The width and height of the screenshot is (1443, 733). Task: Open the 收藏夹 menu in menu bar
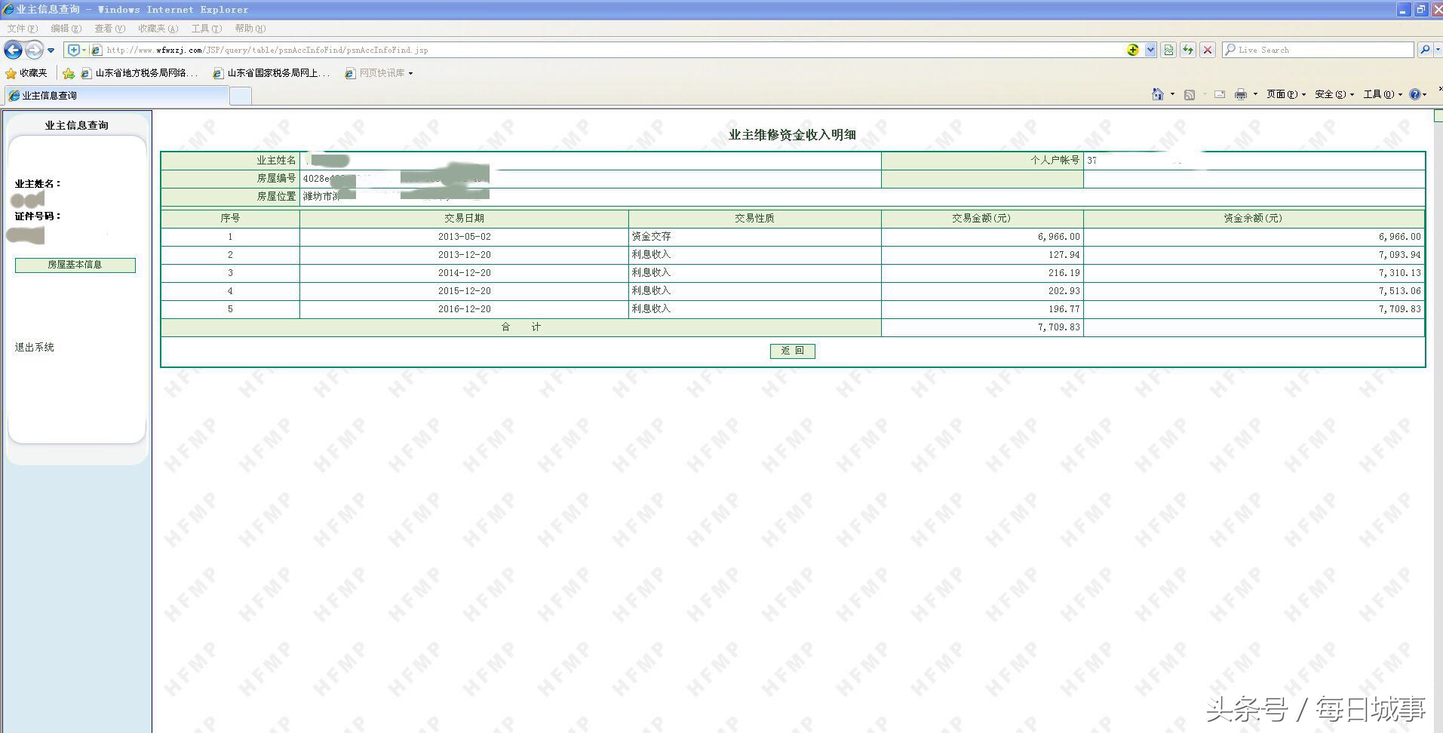[158, 29]
